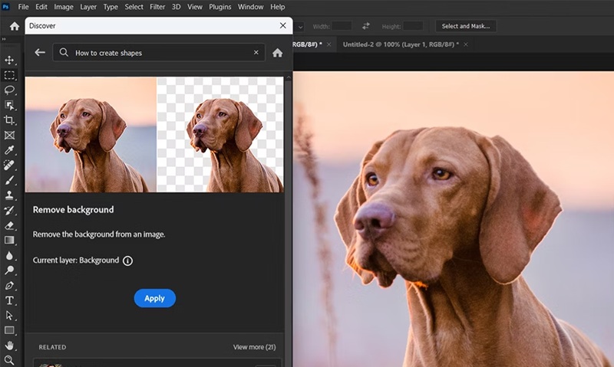Image resolution: width=614 pixels, height=367 pixels.
Task: Select the Path Selection tool
Action: 9,316
